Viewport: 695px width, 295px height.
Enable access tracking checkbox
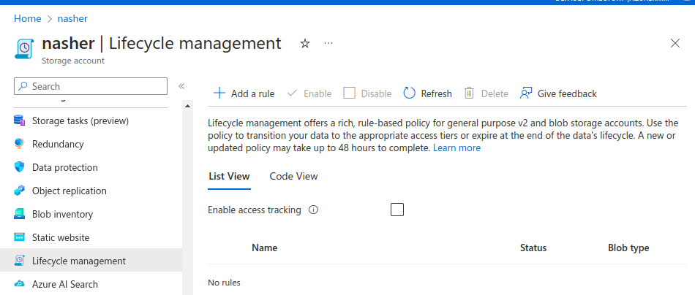click(397, 210)
